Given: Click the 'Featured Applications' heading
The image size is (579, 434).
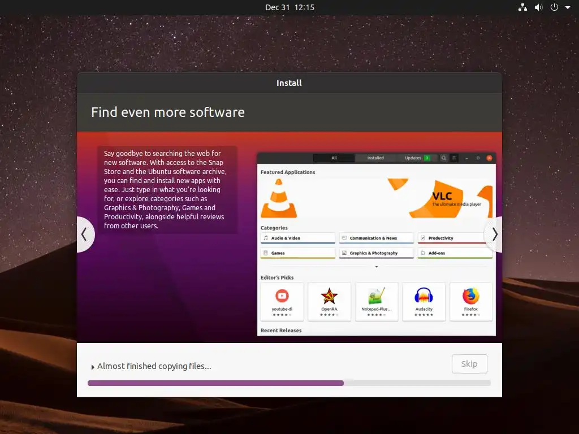Looking at the screenshot, I should pyautogui.click(x=288, y=172).
